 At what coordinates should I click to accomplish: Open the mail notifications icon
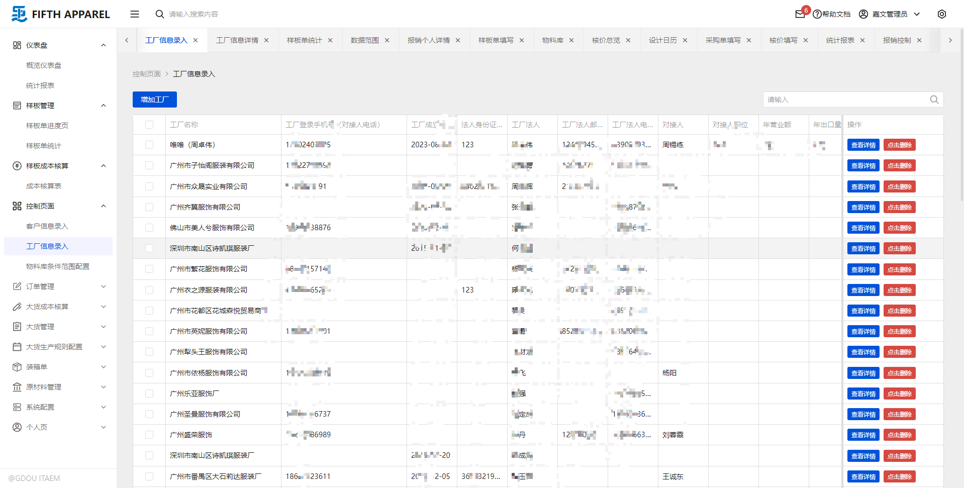pyautogui.click(x=800, y=14)
